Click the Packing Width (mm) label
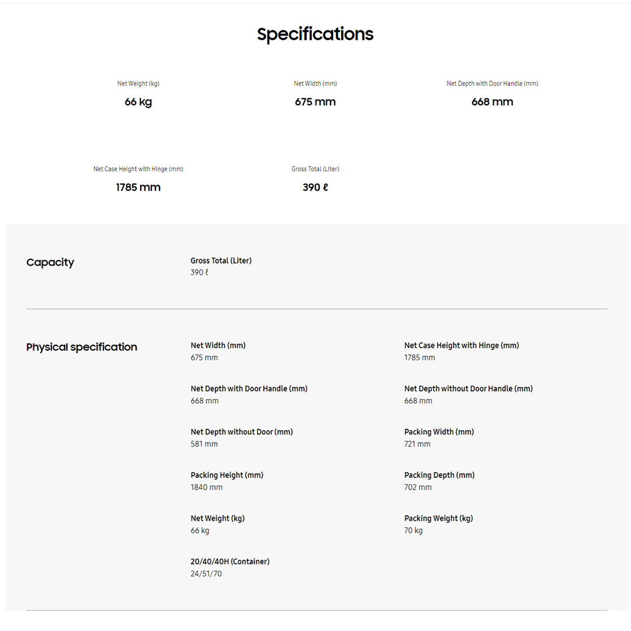Viewport: 631px width, 631px height. click(439, 432)
